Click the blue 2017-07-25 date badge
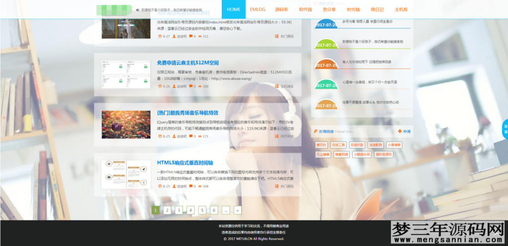Viewport: 508px width, 246px height. pos(326,25)
